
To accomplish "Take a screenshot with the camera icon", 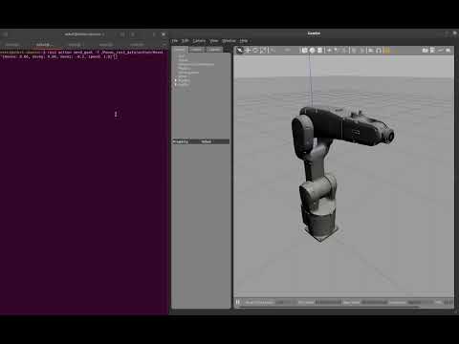I will coord(425,51).
